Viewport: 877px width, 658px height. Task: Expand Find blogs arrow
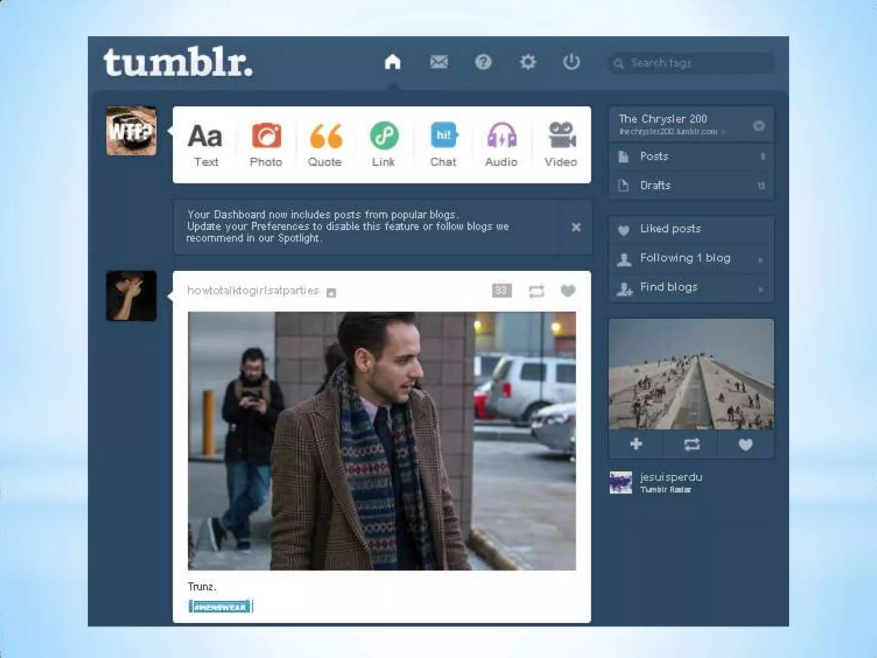click(761, 289)
